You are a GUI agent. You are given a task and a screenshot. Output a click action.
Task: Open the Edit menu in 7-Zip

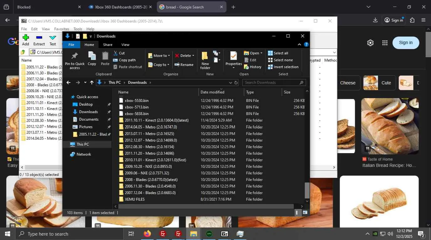tap(34, 29)
